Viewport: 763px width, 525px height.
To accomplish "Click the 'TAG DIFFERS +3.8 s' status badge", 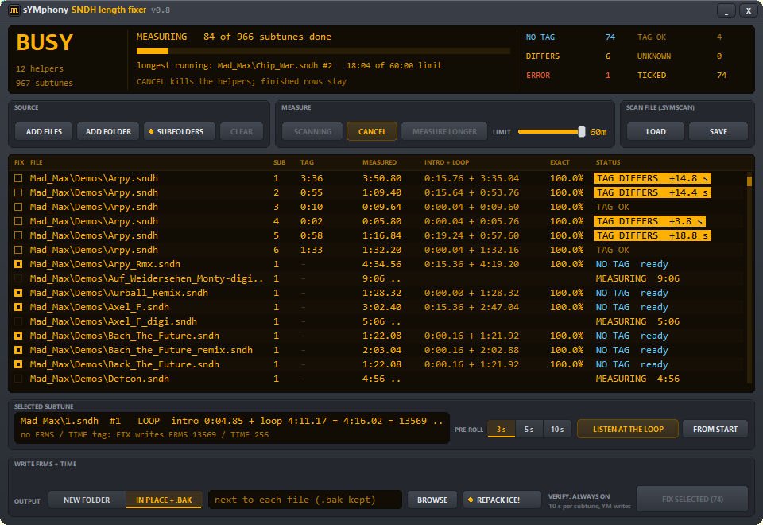I will [x=649, y=221].
